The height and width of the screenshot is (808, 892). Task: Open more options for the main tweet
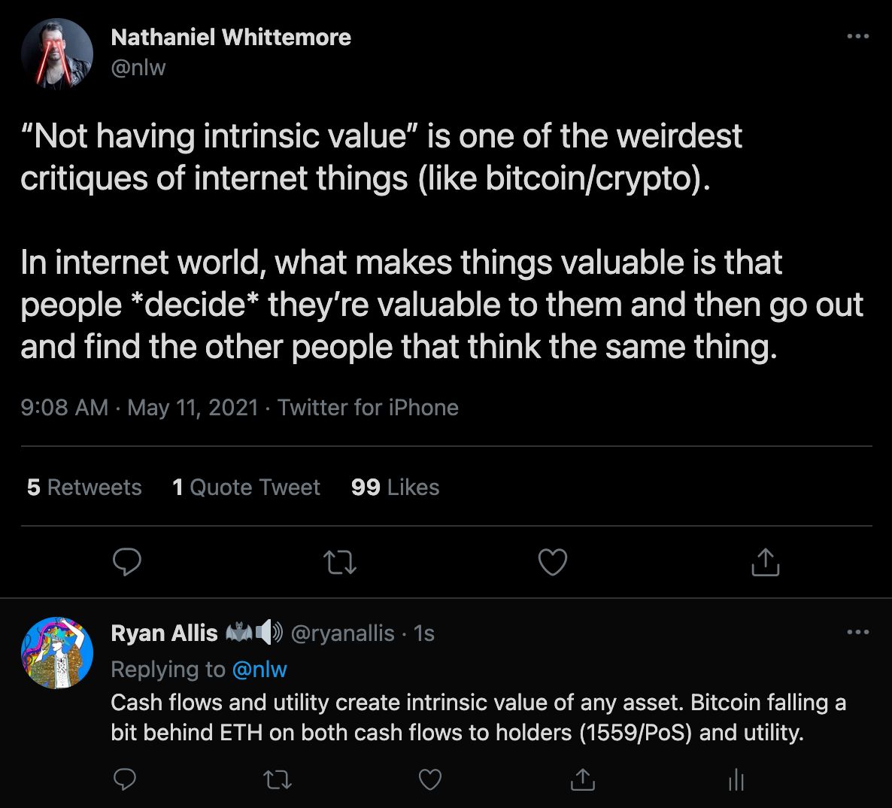click(857, 36)
